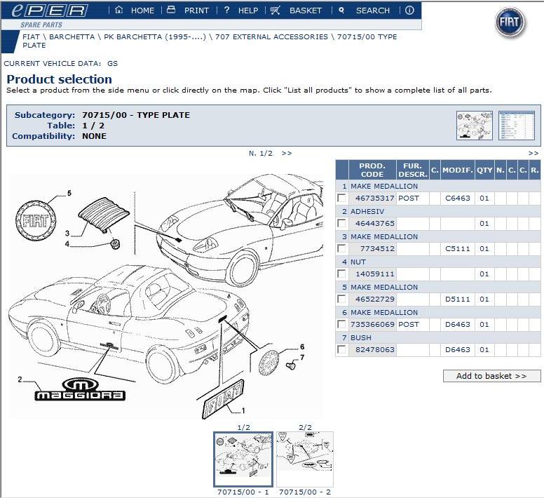Open table thumbnail 70715/00 - 2

click(305, 459)
